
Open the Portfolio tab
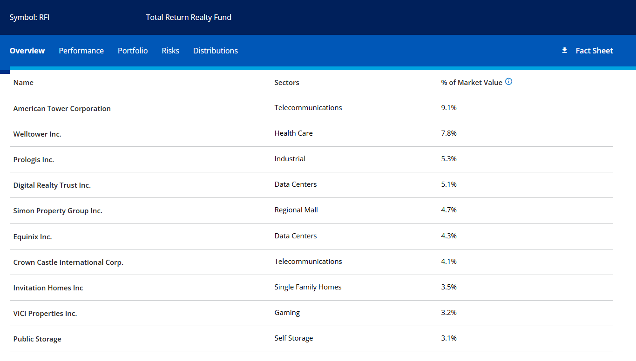click(x=133, y=51)
